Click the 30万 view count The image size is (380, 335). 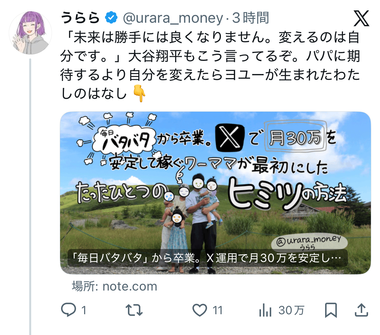[x=291, y=310]
